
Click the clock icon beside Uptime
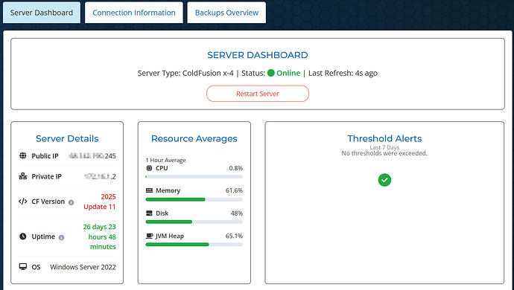22,236
